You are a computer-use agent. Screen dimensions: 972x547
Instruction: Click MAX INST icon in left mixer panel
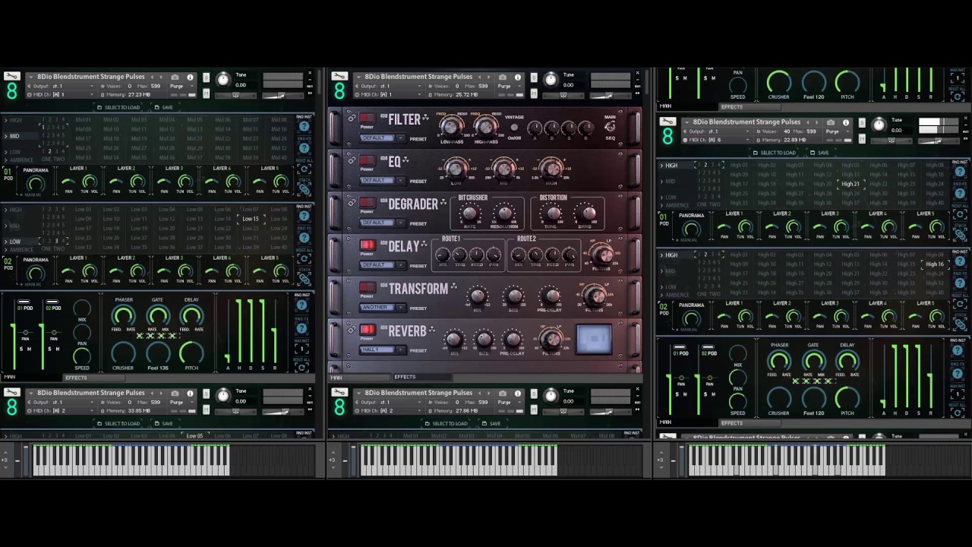301,349
